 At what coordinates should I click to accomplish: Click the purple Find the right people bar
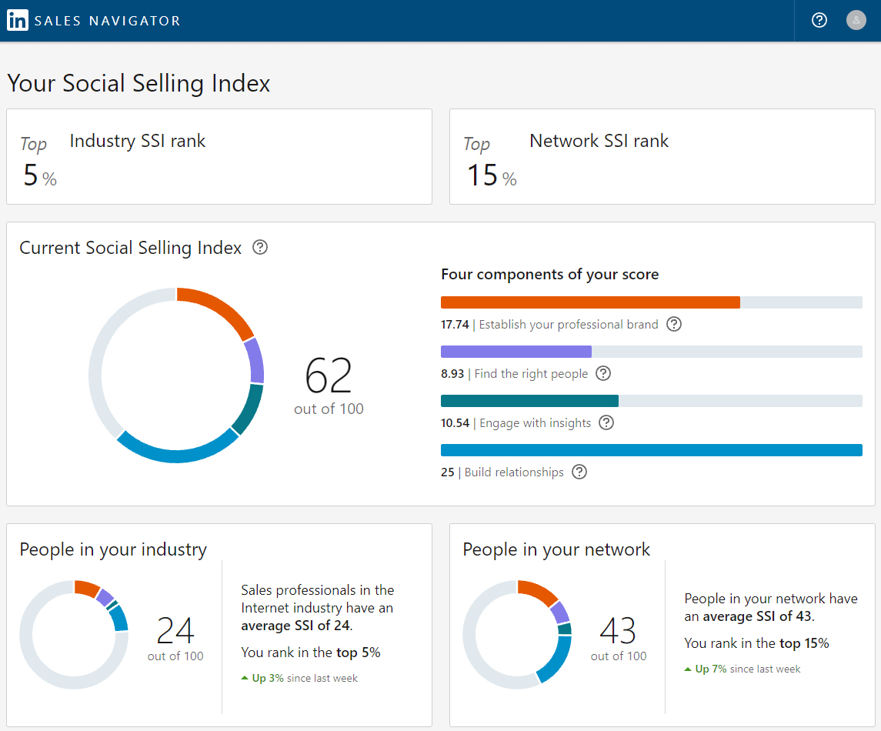[516, 352]
